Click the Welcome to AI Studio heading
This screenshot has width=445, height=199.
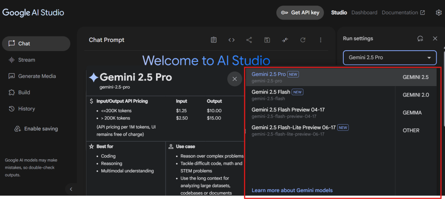[206, 60]
